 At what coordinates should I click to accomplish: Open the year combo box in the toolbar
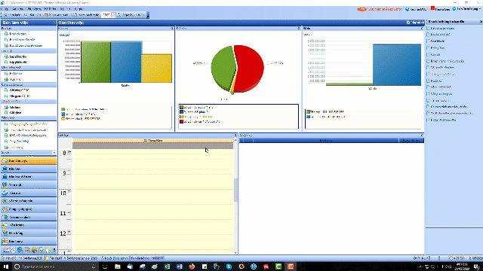(109, 15)
